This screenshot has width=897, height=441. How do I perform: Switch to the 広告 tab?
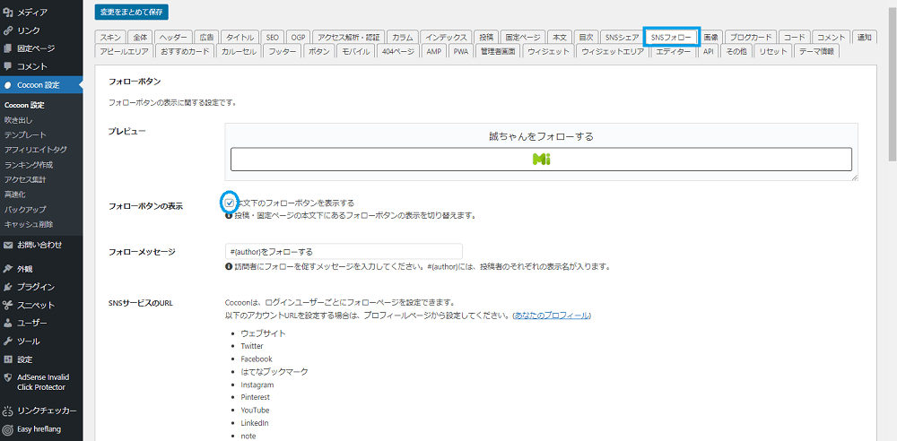click(x=206, y=37)
